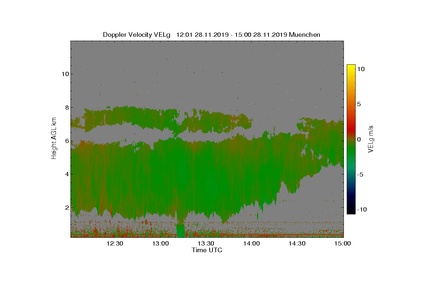425x283 pixels.
Task: Click the colorbar tick value -5
Action: [360, 174]
